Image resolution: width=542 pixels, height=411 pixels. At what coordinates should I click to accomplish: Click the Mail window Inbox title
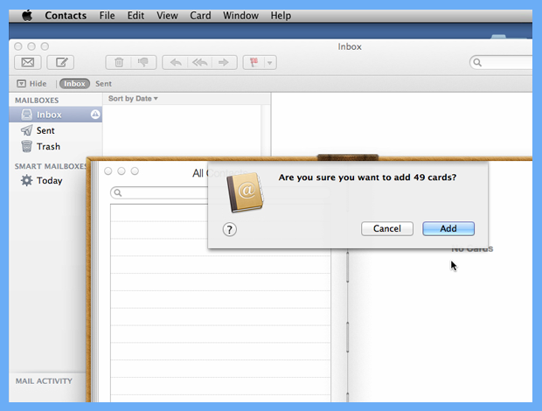pos(350,46)
